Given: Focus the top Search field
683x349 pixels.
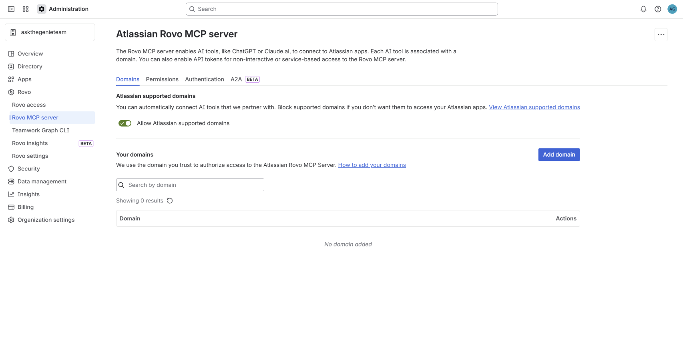Looking at the screenshot, I should pos(341,9).
